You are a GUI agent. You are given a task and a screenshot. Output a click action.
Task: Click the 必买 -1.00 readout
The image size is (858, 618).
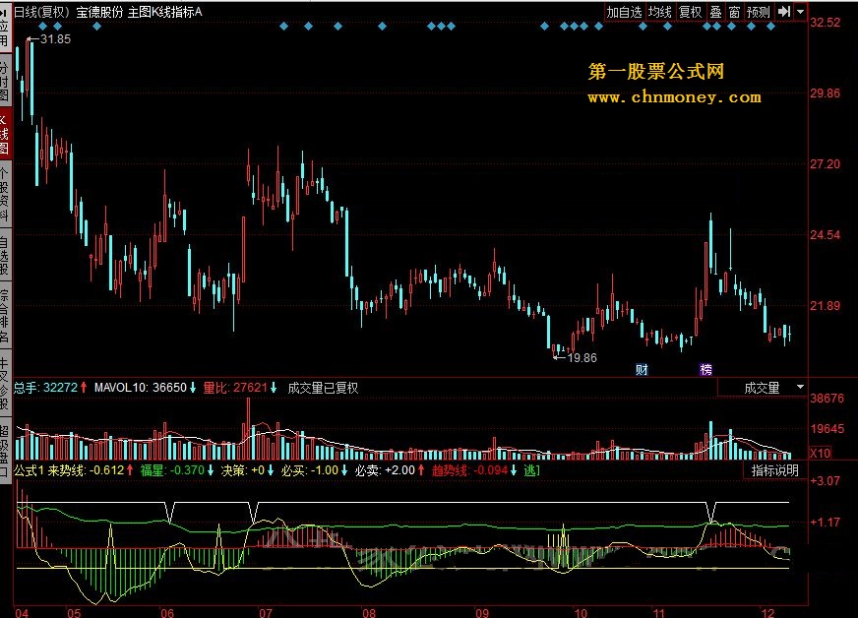[315, 470]
